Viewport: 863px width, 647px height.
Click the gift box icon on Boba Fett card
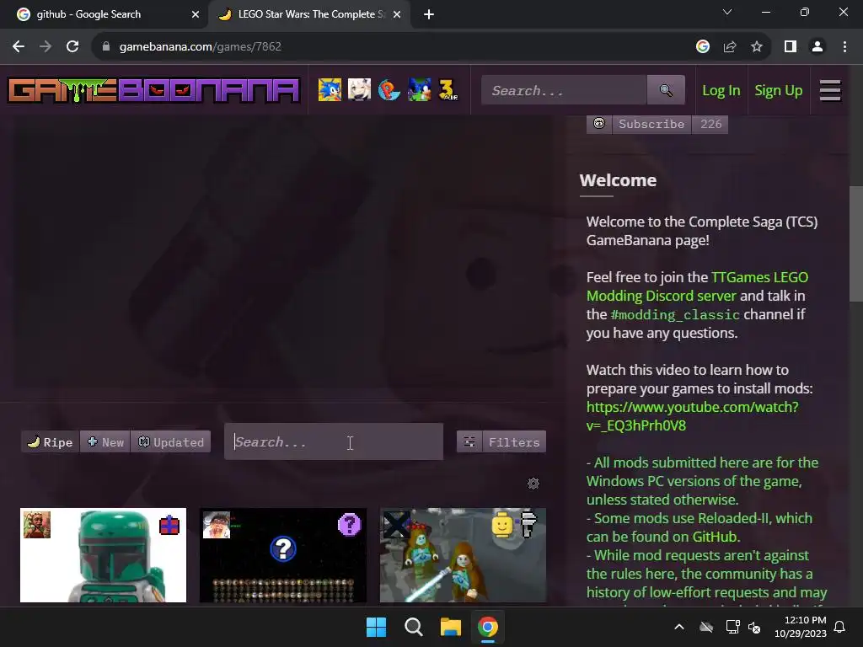[169, 526]
